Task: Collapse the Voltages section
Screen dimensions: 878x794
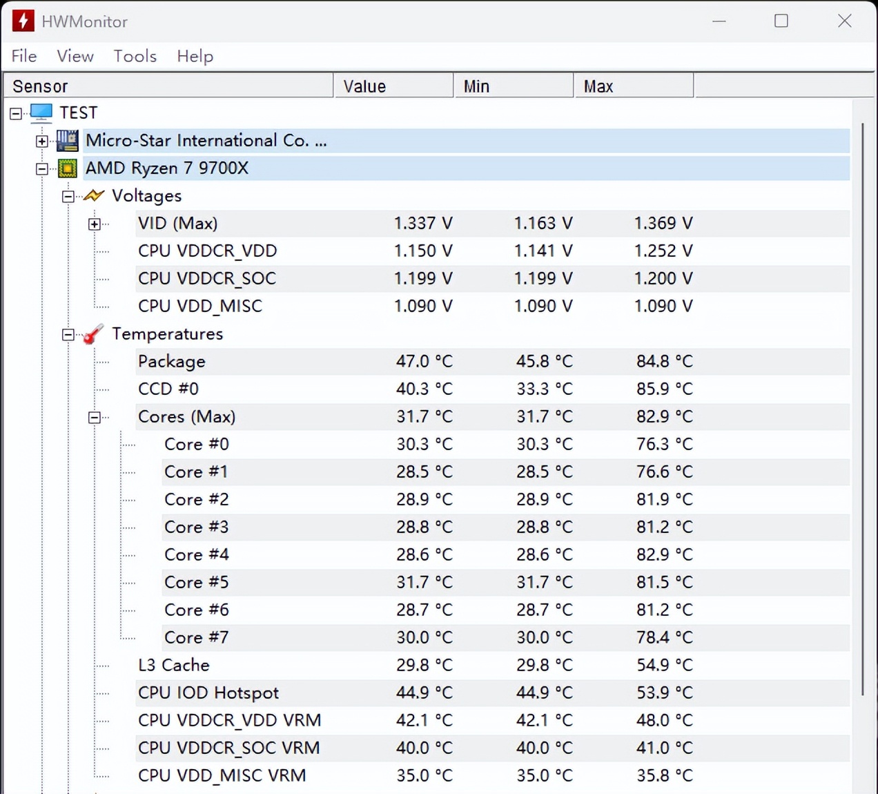Action: tap(68, 196)
